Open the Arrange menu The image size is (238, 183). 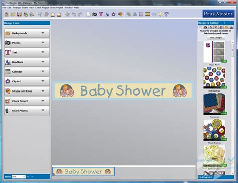pos(17,8)
